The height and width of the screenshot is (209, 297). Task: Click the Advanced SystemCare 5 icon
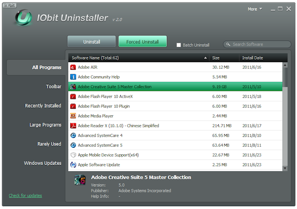point(73,145)
